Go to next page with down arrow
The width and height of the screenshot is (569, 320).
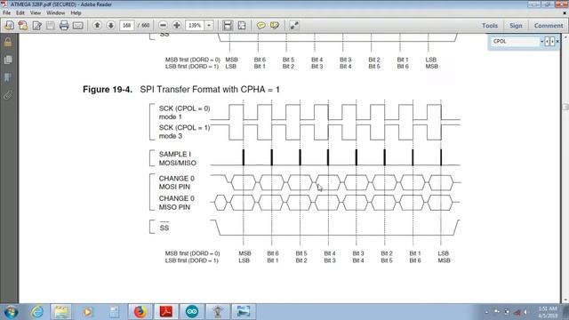click(110, 26)
